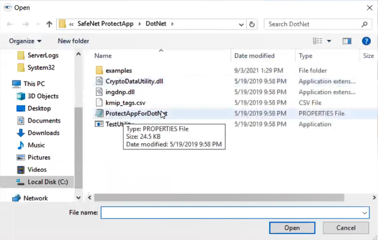Image resolution: width=378 pixels, height=240 pixels.
Task: Click the Help question mark icon
Action: click(x=366, y=41)
